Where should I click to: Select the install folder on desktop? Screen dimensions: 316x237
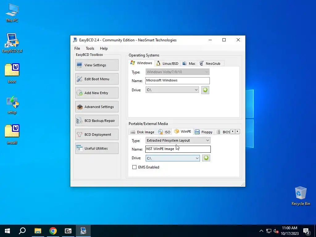(x=12, y=135)
